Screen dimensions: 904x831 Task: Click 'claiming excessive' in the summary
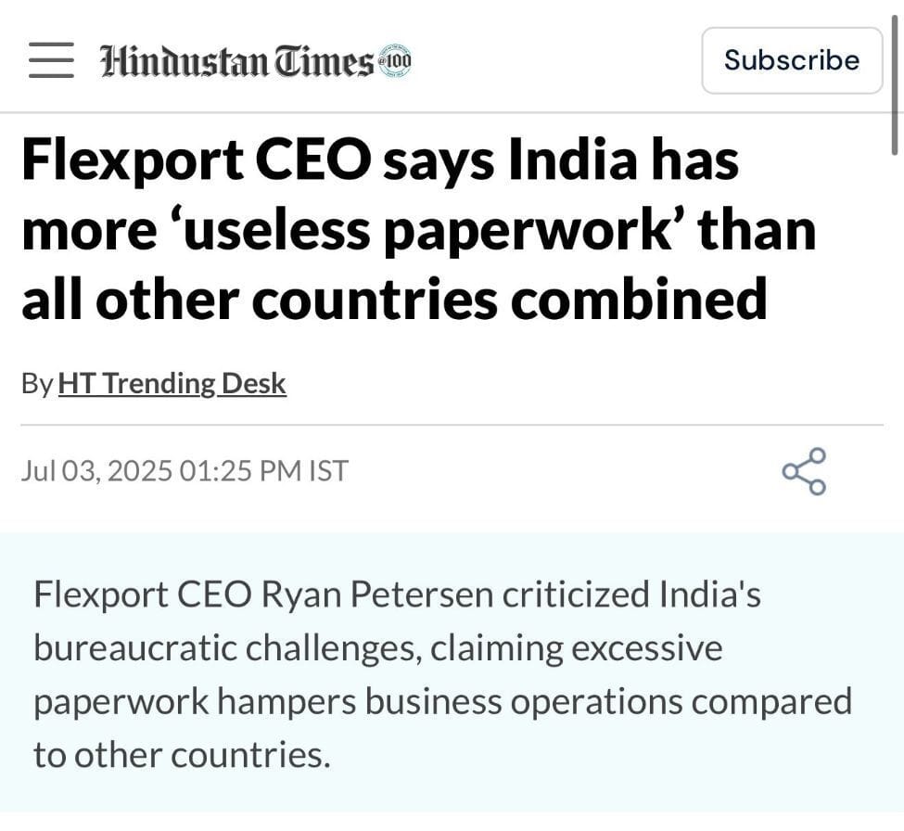click(x=577, y=648)
